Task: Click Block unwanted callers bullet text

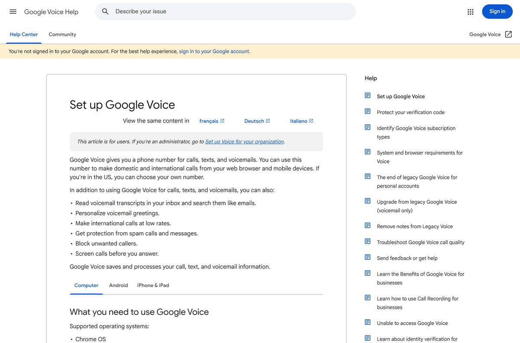Action: [106, 243]
